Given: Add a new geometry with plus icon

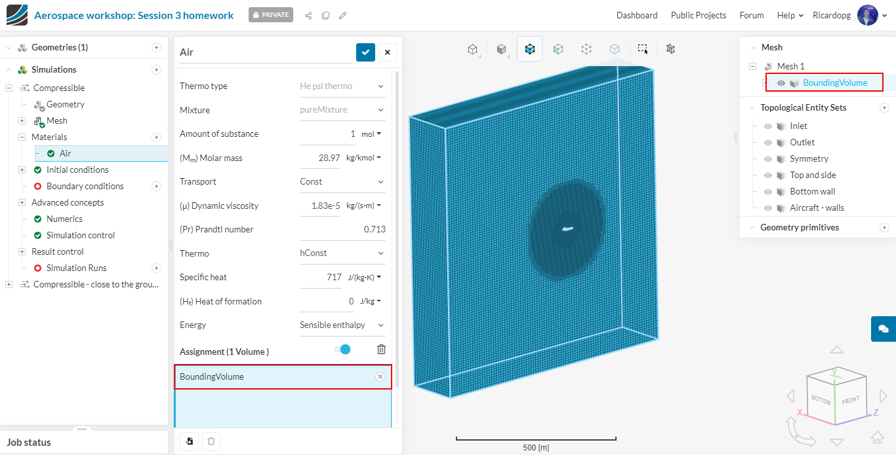Looking at the screenshot, I should pyautogui.click(x=156, y=47).
